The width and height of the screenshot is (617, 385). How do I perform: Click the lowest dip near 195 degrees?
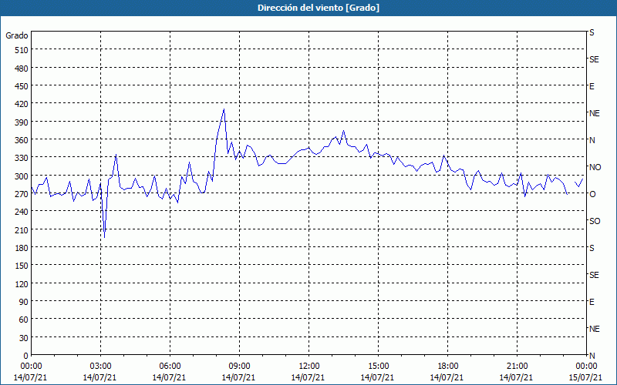click(104, 237)
